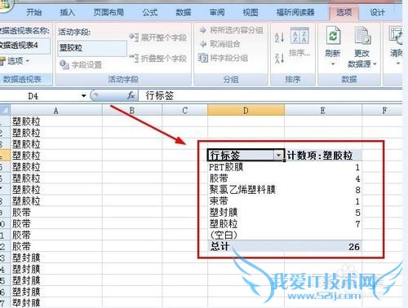The width and height of the screenshot is (408, 308).
Task: Select the 公式 ribbon tab
Action: 150,12
